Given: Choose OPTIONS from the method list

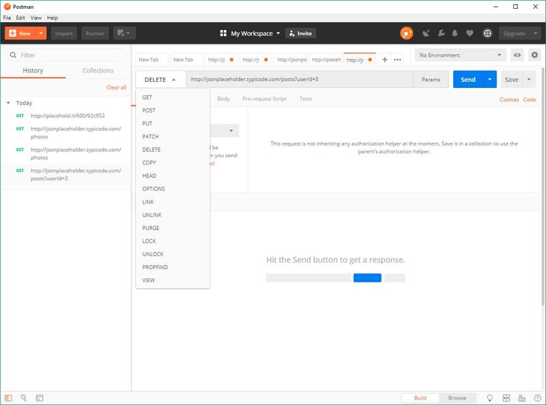Looking at the screenshot, I should pos(173,189).
